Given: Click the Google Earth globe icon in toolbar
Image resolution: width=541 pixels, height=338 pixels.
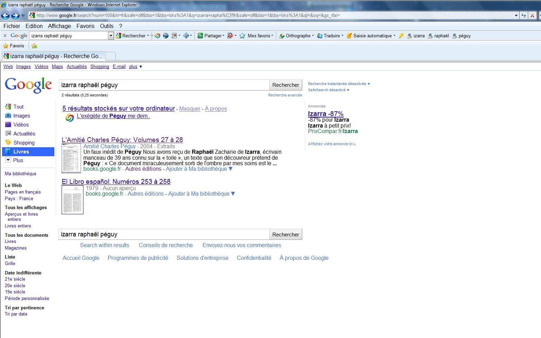Looking at the screenshot, I should tap(166, 36).
